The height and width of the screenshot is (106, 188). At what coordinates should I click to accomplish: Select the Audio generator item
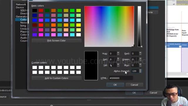24,38
